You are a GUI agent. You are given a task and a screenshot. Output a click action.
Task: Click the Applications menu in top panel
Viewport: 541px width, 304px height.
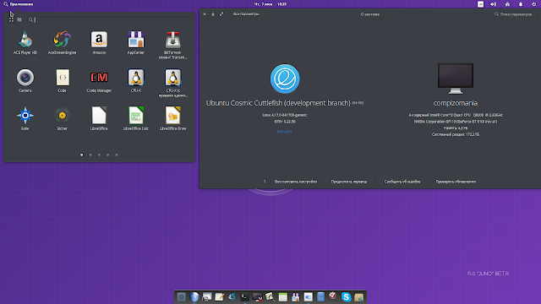19,4
